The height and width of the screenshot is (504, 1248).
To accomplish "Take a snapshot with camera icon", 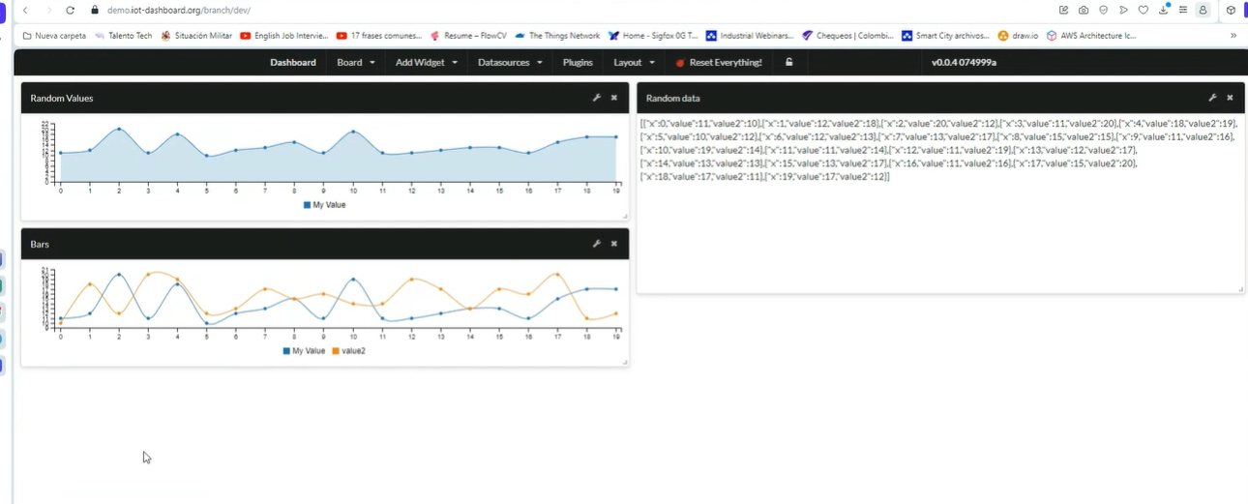I will pos(1084,10).
